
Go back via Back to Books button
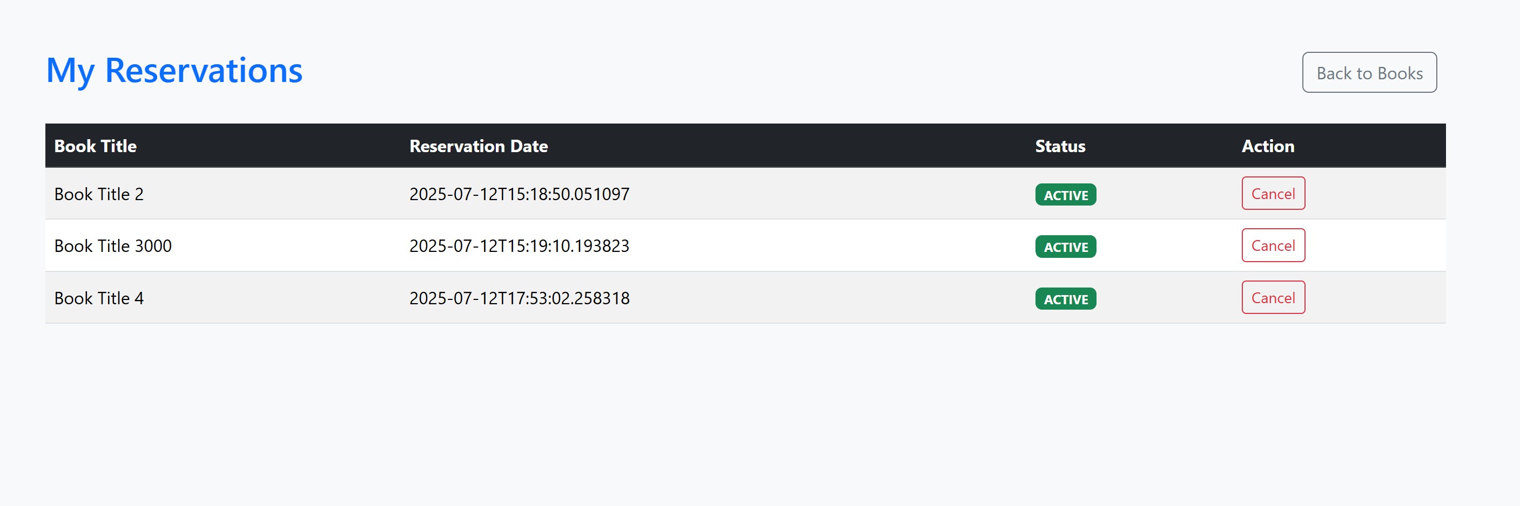pyautogui.click(x=1369, y=72)
